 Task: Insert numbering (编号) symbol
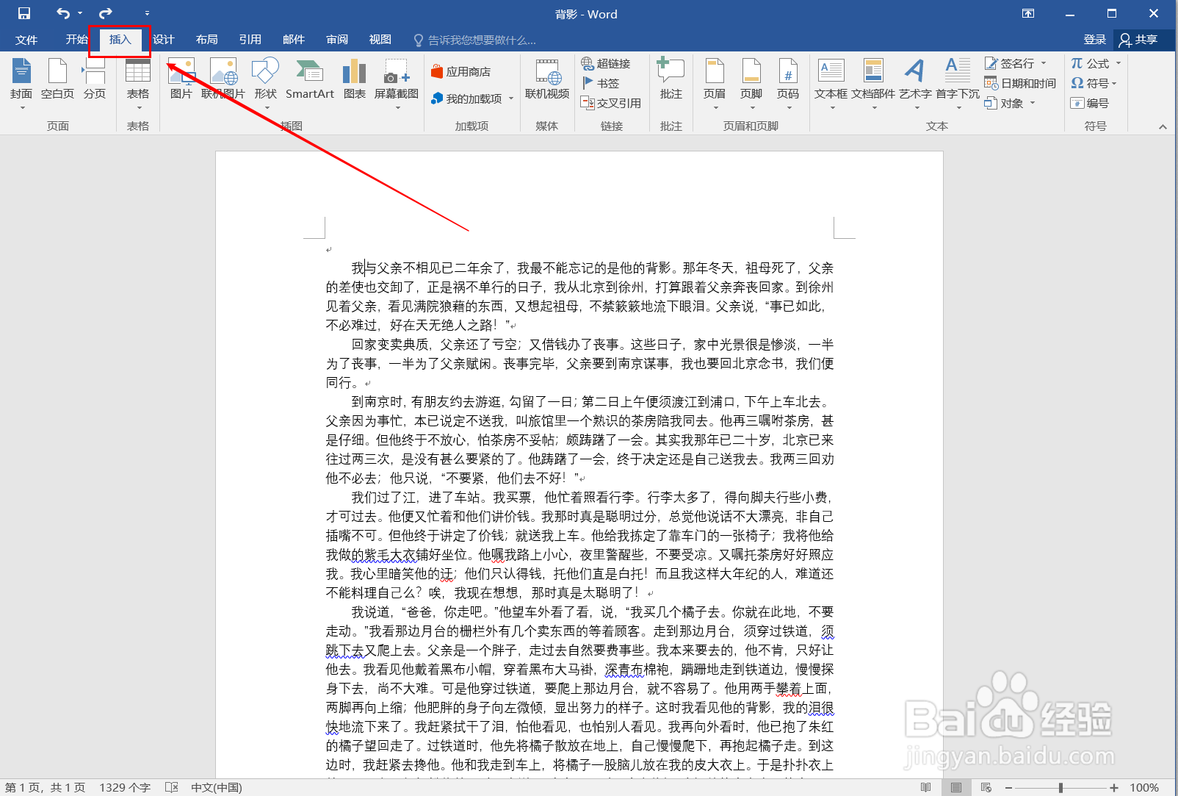[x=1090, y=103]
